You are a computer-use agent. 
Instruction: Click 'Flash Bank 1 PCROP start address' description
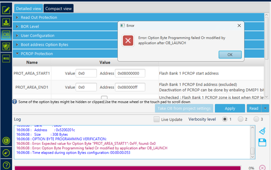189,73
